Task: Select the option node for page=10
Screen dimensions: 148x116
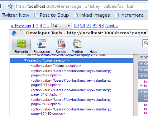Action: tap(71, 111)
